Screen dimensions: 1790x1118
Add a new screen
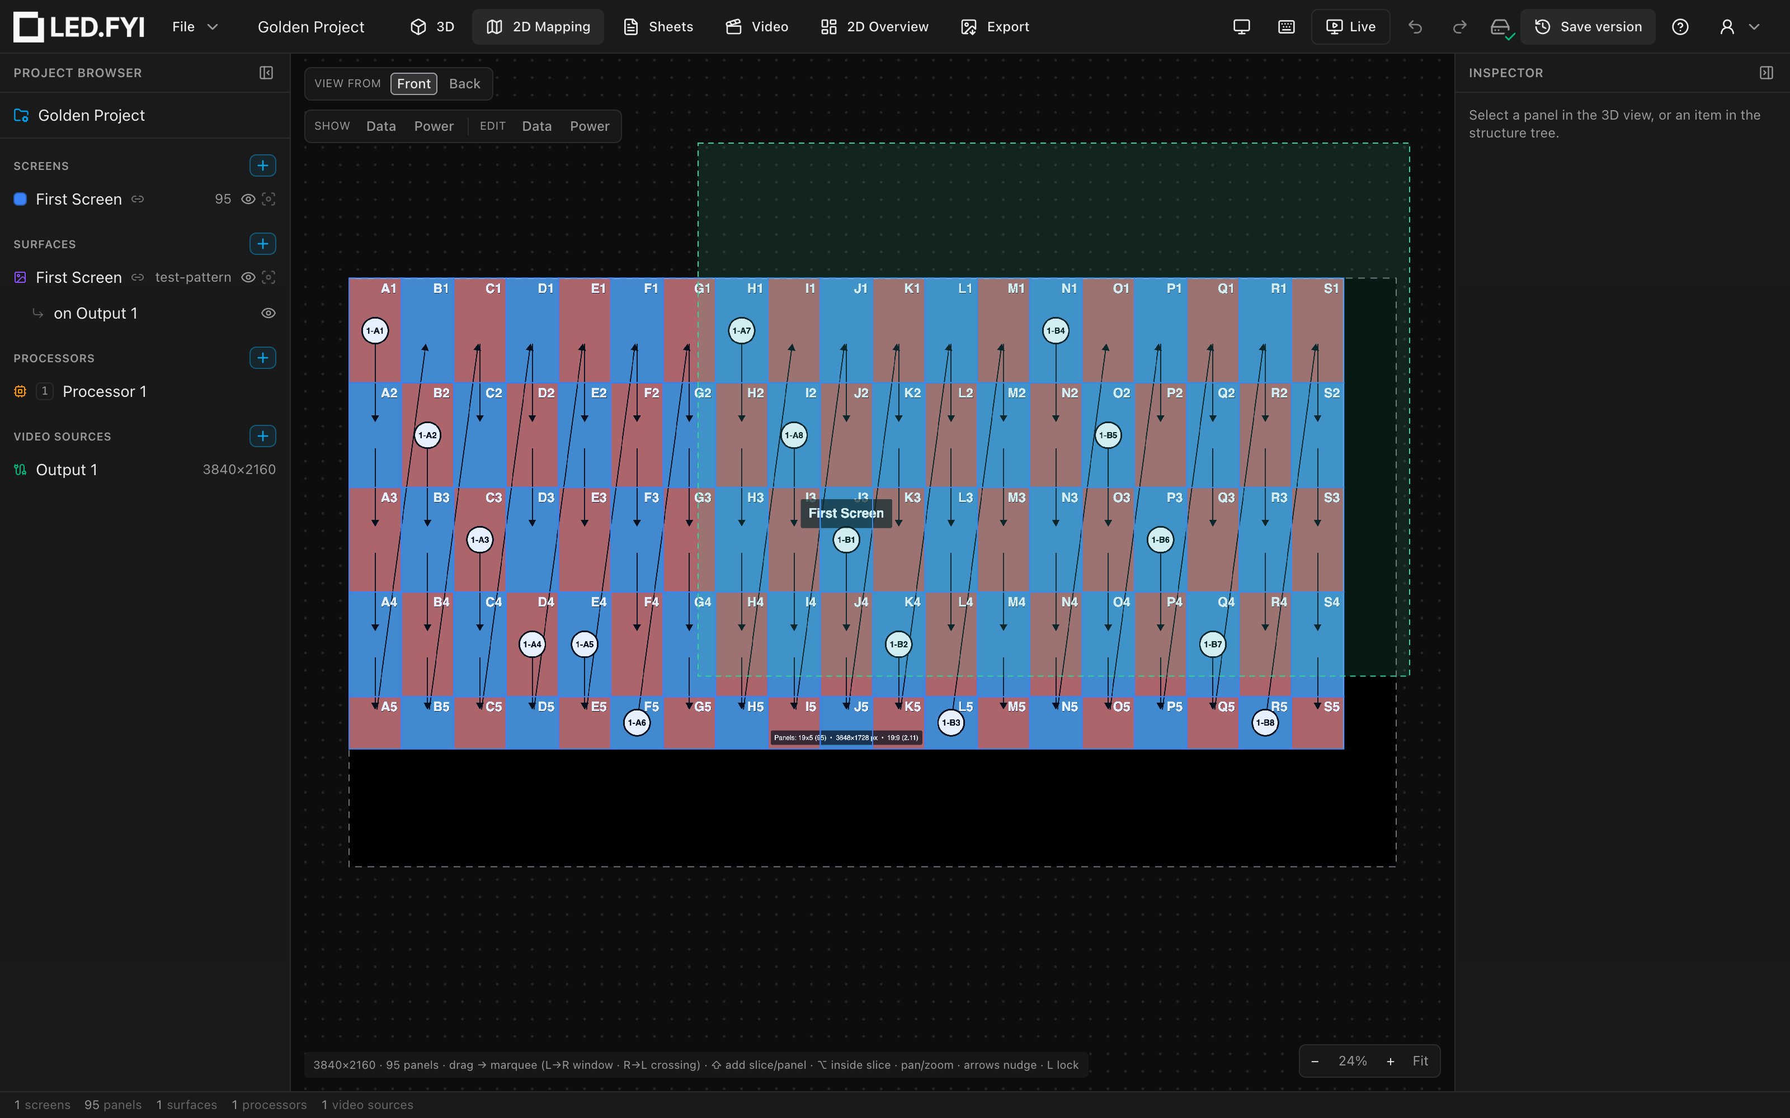(x=262, y=165)
